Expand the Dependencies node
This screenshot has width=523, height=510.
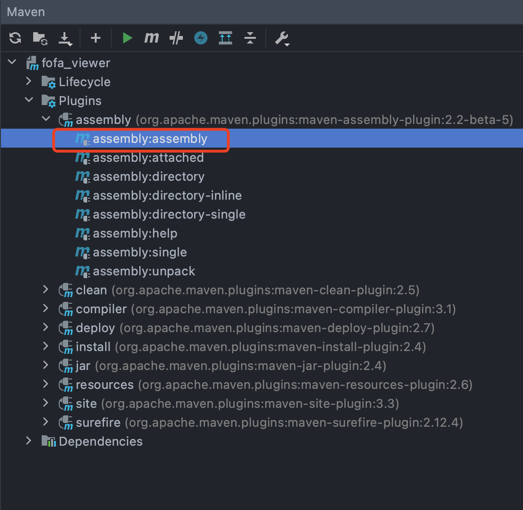click(29, 441)
